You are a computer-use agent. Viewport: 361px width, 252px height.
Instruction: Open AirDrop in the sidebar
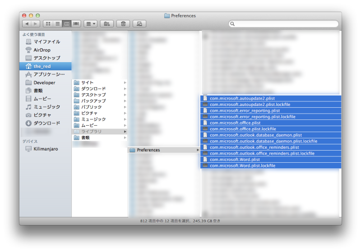click(46, 50)
